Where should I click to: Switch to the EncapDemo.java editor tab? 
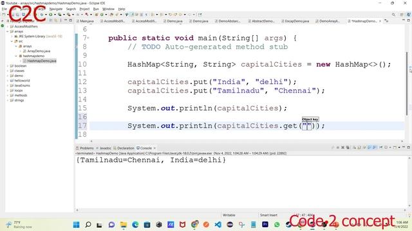point(295,21)
